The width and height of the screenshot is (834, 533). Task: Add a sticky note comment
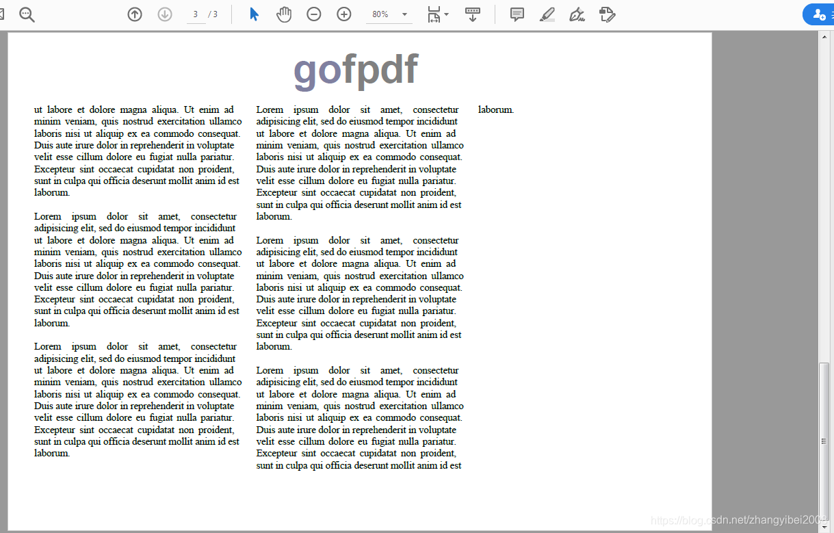click(x=517, y=14)
